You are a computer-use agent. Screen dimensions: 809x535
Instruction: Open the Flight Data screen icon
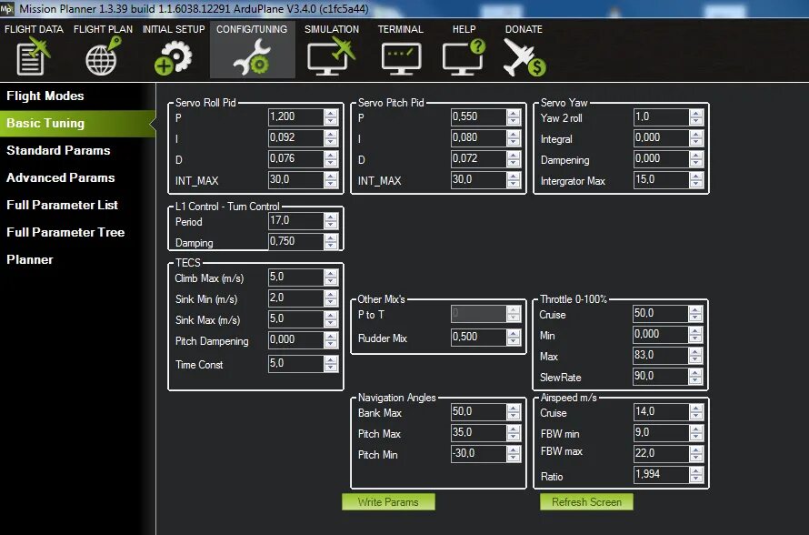point(34,56)
